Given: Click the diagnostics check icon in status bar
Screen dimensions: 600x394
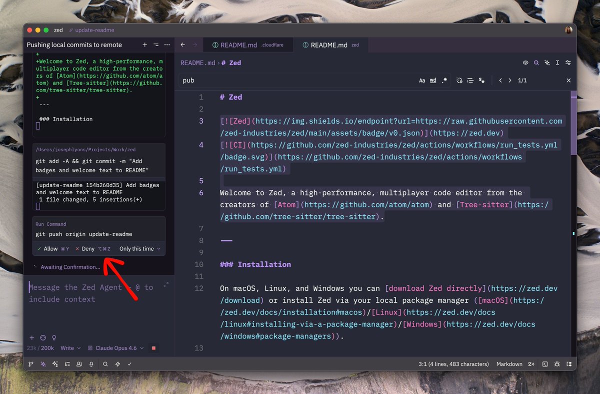Looking at the screenshot, I should click(x=129, y=364).
